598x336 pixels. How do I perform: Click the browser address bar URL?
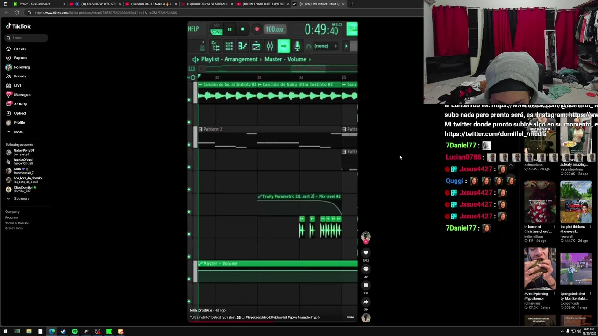click(x=106, y=13)
